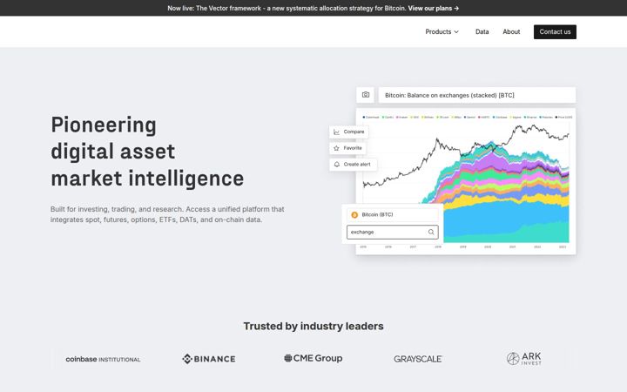Click the Contact us button
Screen dimensions: 627x392
[555, 32]
